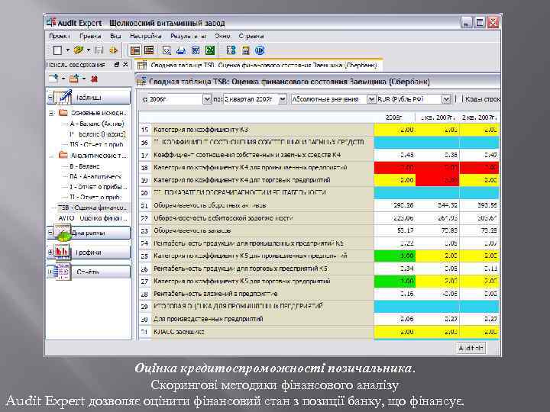This screenshot has height=412, width=550.
Task: Click the add item icon in content panel
Action: 53,79
